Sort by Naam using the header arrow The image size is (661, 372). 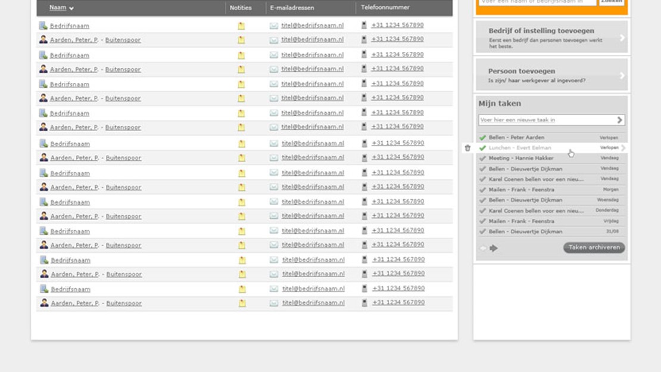tap(71, 8)
